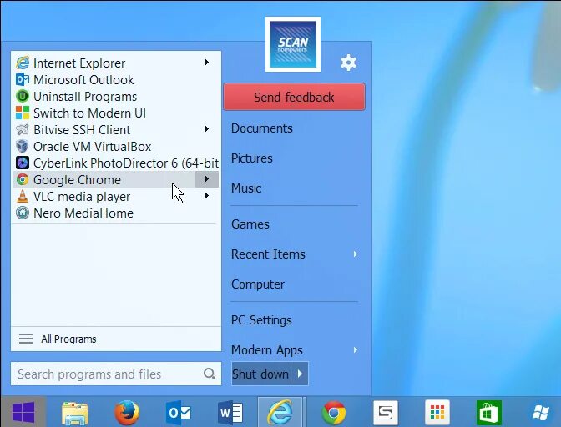Click the colored Switch to Modern UI icon
Viewport: 561px width, 427px height.
[x=23, y=113]
